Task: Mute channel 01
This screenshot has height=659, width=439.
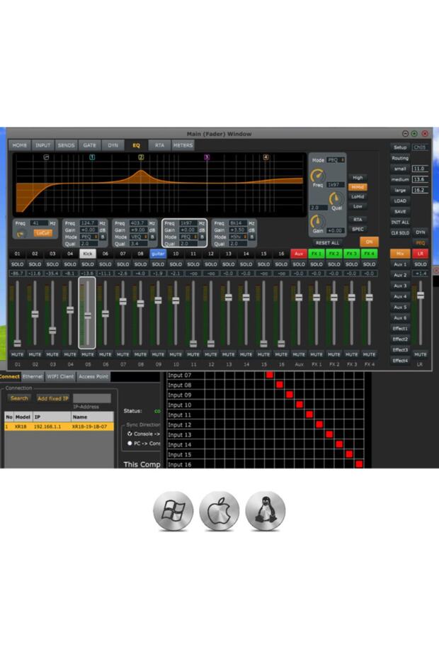Action: pos(17,354)
